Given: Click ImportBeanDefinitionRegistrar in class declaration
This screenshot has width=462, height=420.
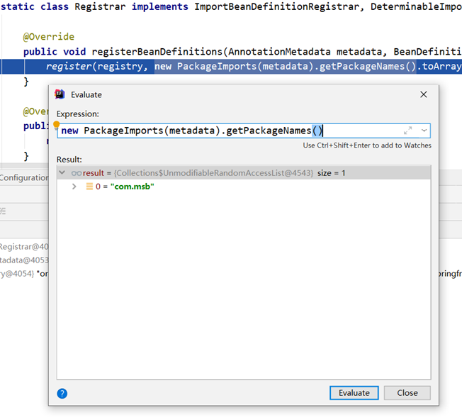Looking at the screenshot, I should coord(276,6).
